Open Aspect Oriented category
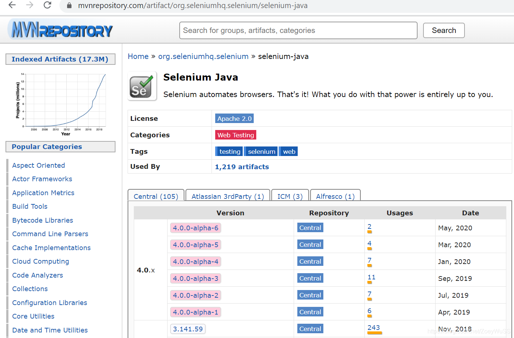The height and width of the screenshot is (338, 514). 38,166
